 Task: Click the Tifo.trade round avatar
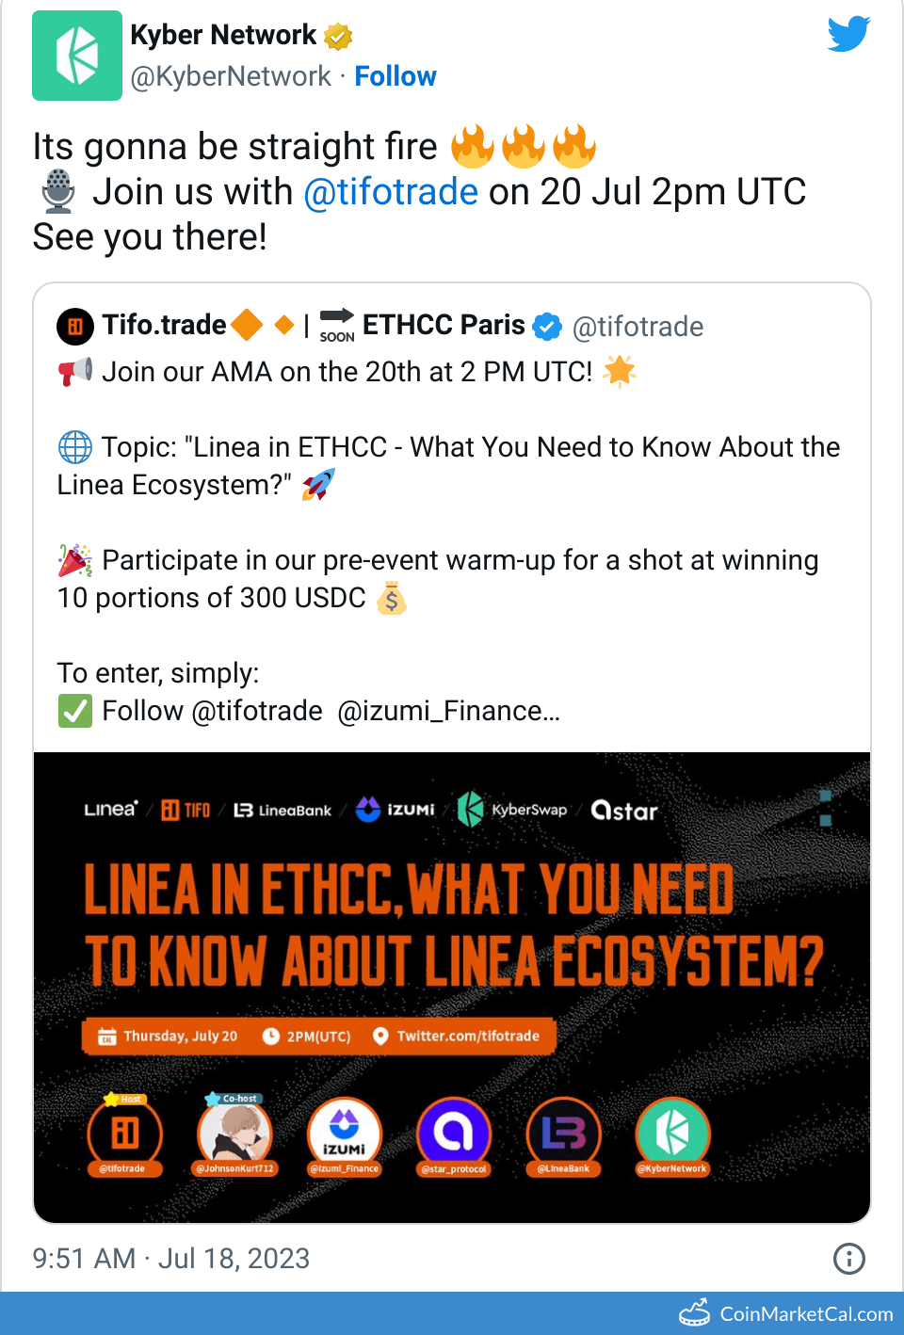[75, 327]
